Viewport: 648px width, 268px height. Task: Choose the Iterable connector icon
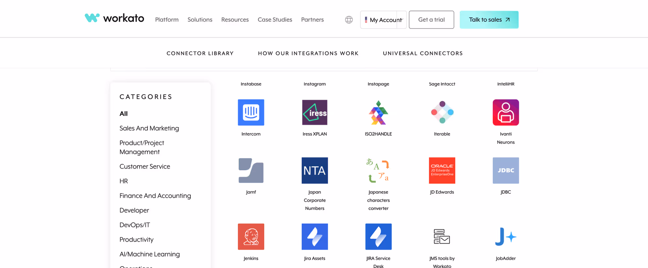[x=442, y=112]
